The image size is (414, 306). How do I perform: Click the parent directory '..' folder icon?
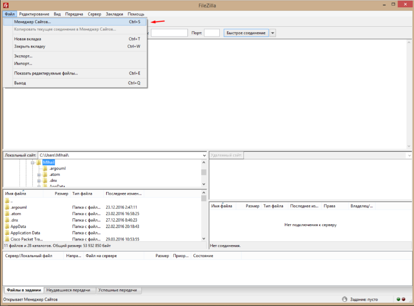pos(7,201)
